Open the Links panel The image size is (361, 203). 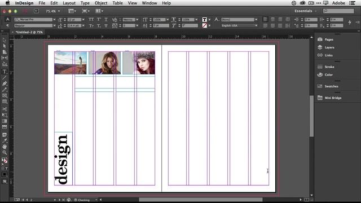(328, 55)
